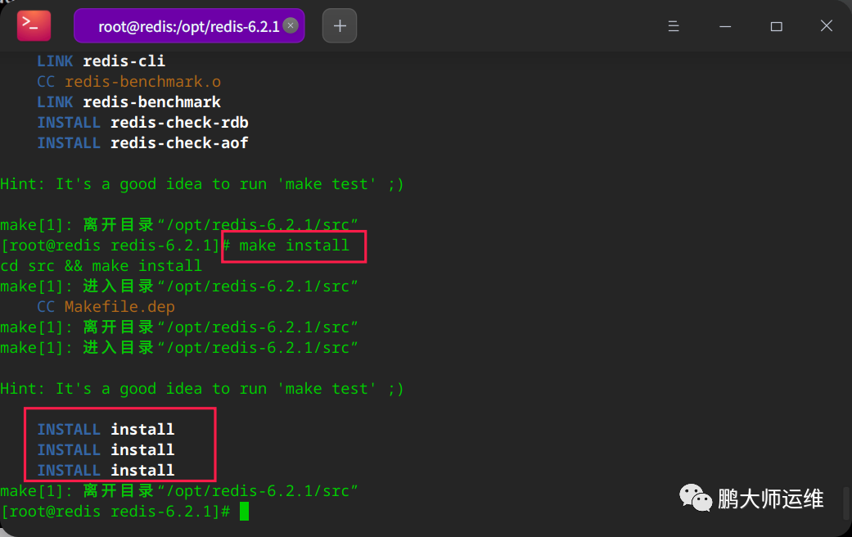The height and width of the screenshot is (537, 852).
Task: Open the hamburger menu in the title bar
Action: [674, 26]
